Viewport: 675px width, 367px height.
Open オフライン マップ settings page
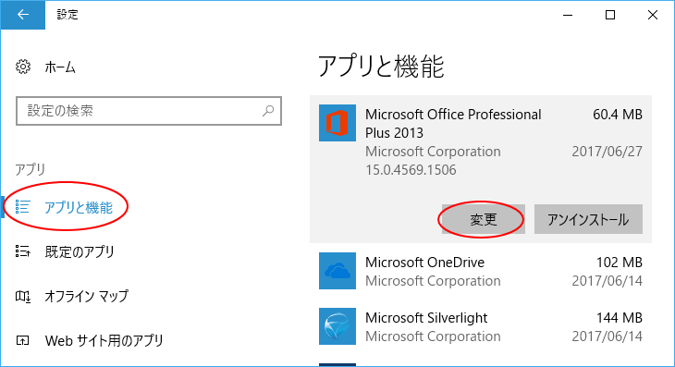click(x=87, y=296)
